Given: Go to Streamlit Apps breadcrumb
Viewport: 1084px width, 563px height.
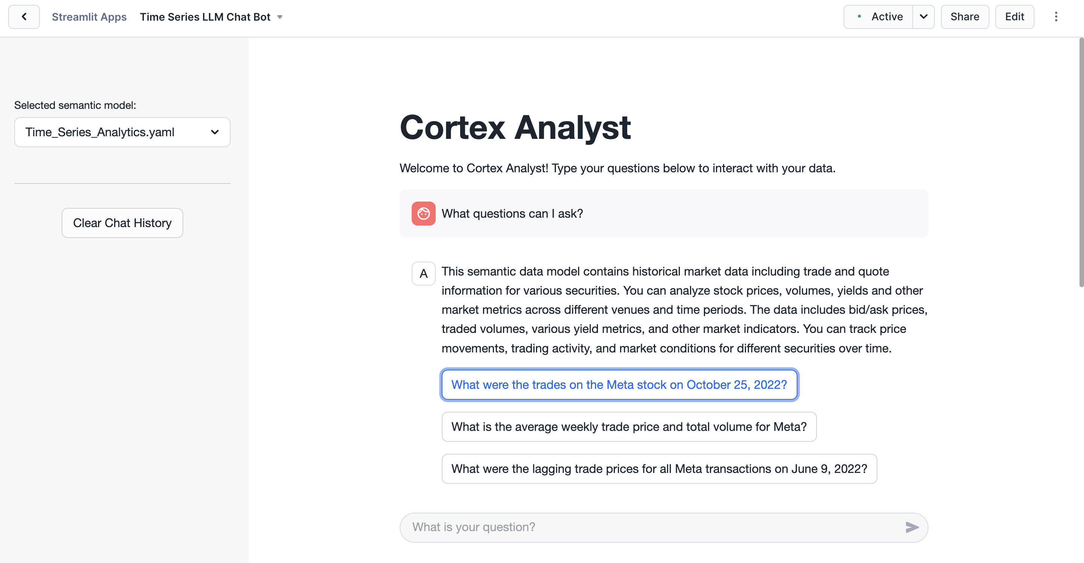Looking at the screenshot, I should coord(89,17).
